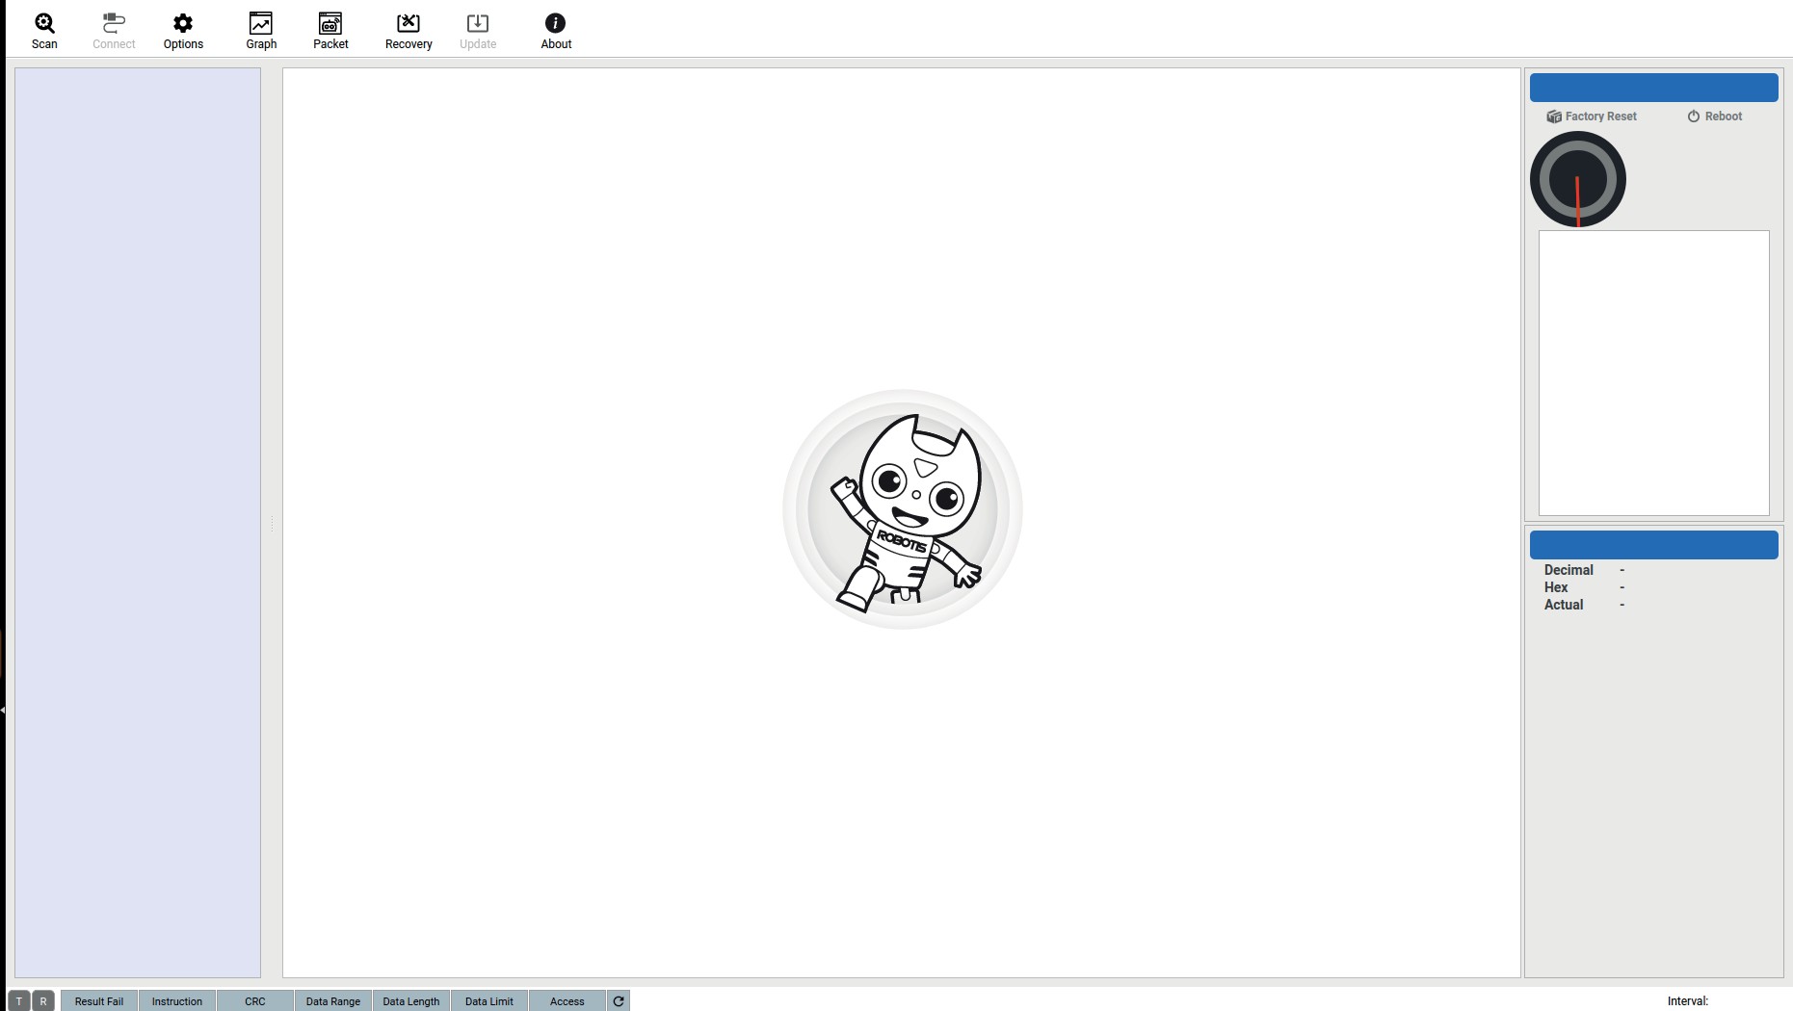This screenshot has height=1011, width=1793.
Task: Select the Instruction error tab
Action: tap(177, 1001)
